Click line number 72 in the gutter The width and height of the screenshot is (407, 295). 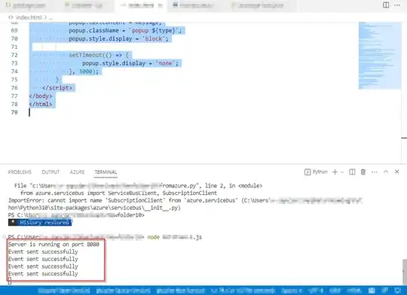pyautogui.click(x=14, y=55)
